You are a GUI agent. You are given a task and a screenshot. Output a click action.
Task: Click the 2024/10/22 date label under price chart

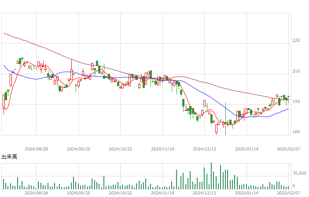click(x=120, y=149)
